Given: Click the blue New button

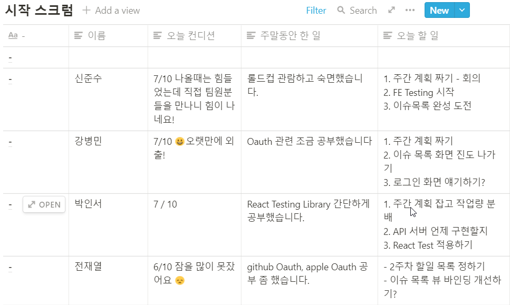Looking at the screenshot, I should pos(439,11).
